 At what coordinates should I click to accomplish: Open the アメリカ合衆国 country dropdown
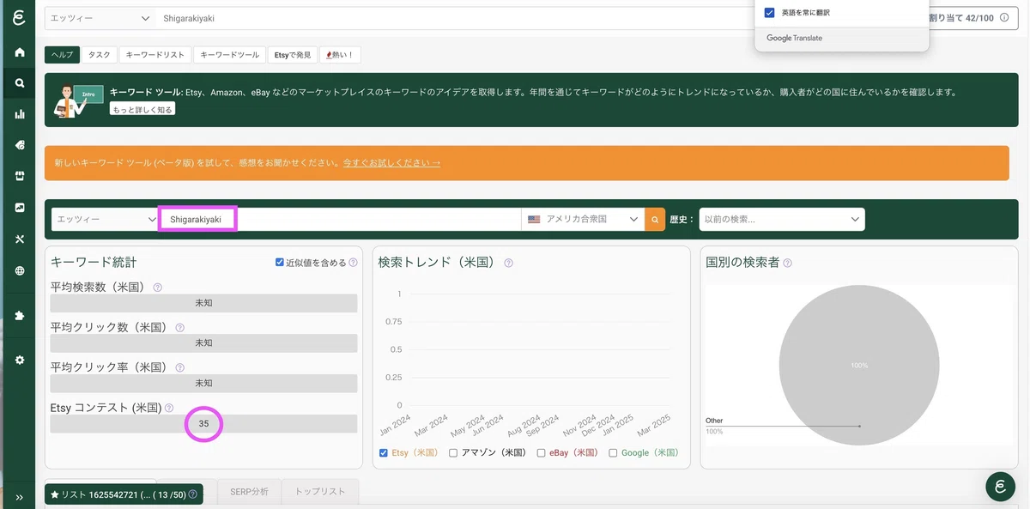click(x=583, y=220)
